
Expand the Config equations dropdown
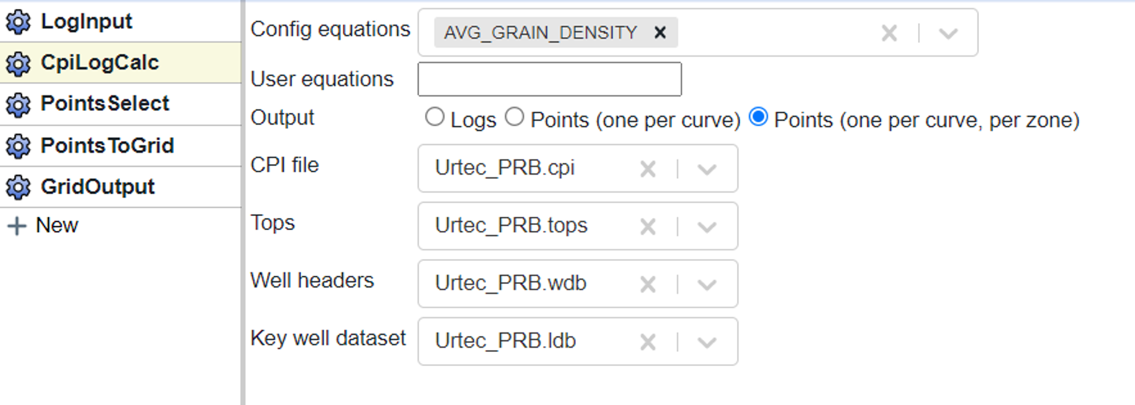click(x=948, y=33)
